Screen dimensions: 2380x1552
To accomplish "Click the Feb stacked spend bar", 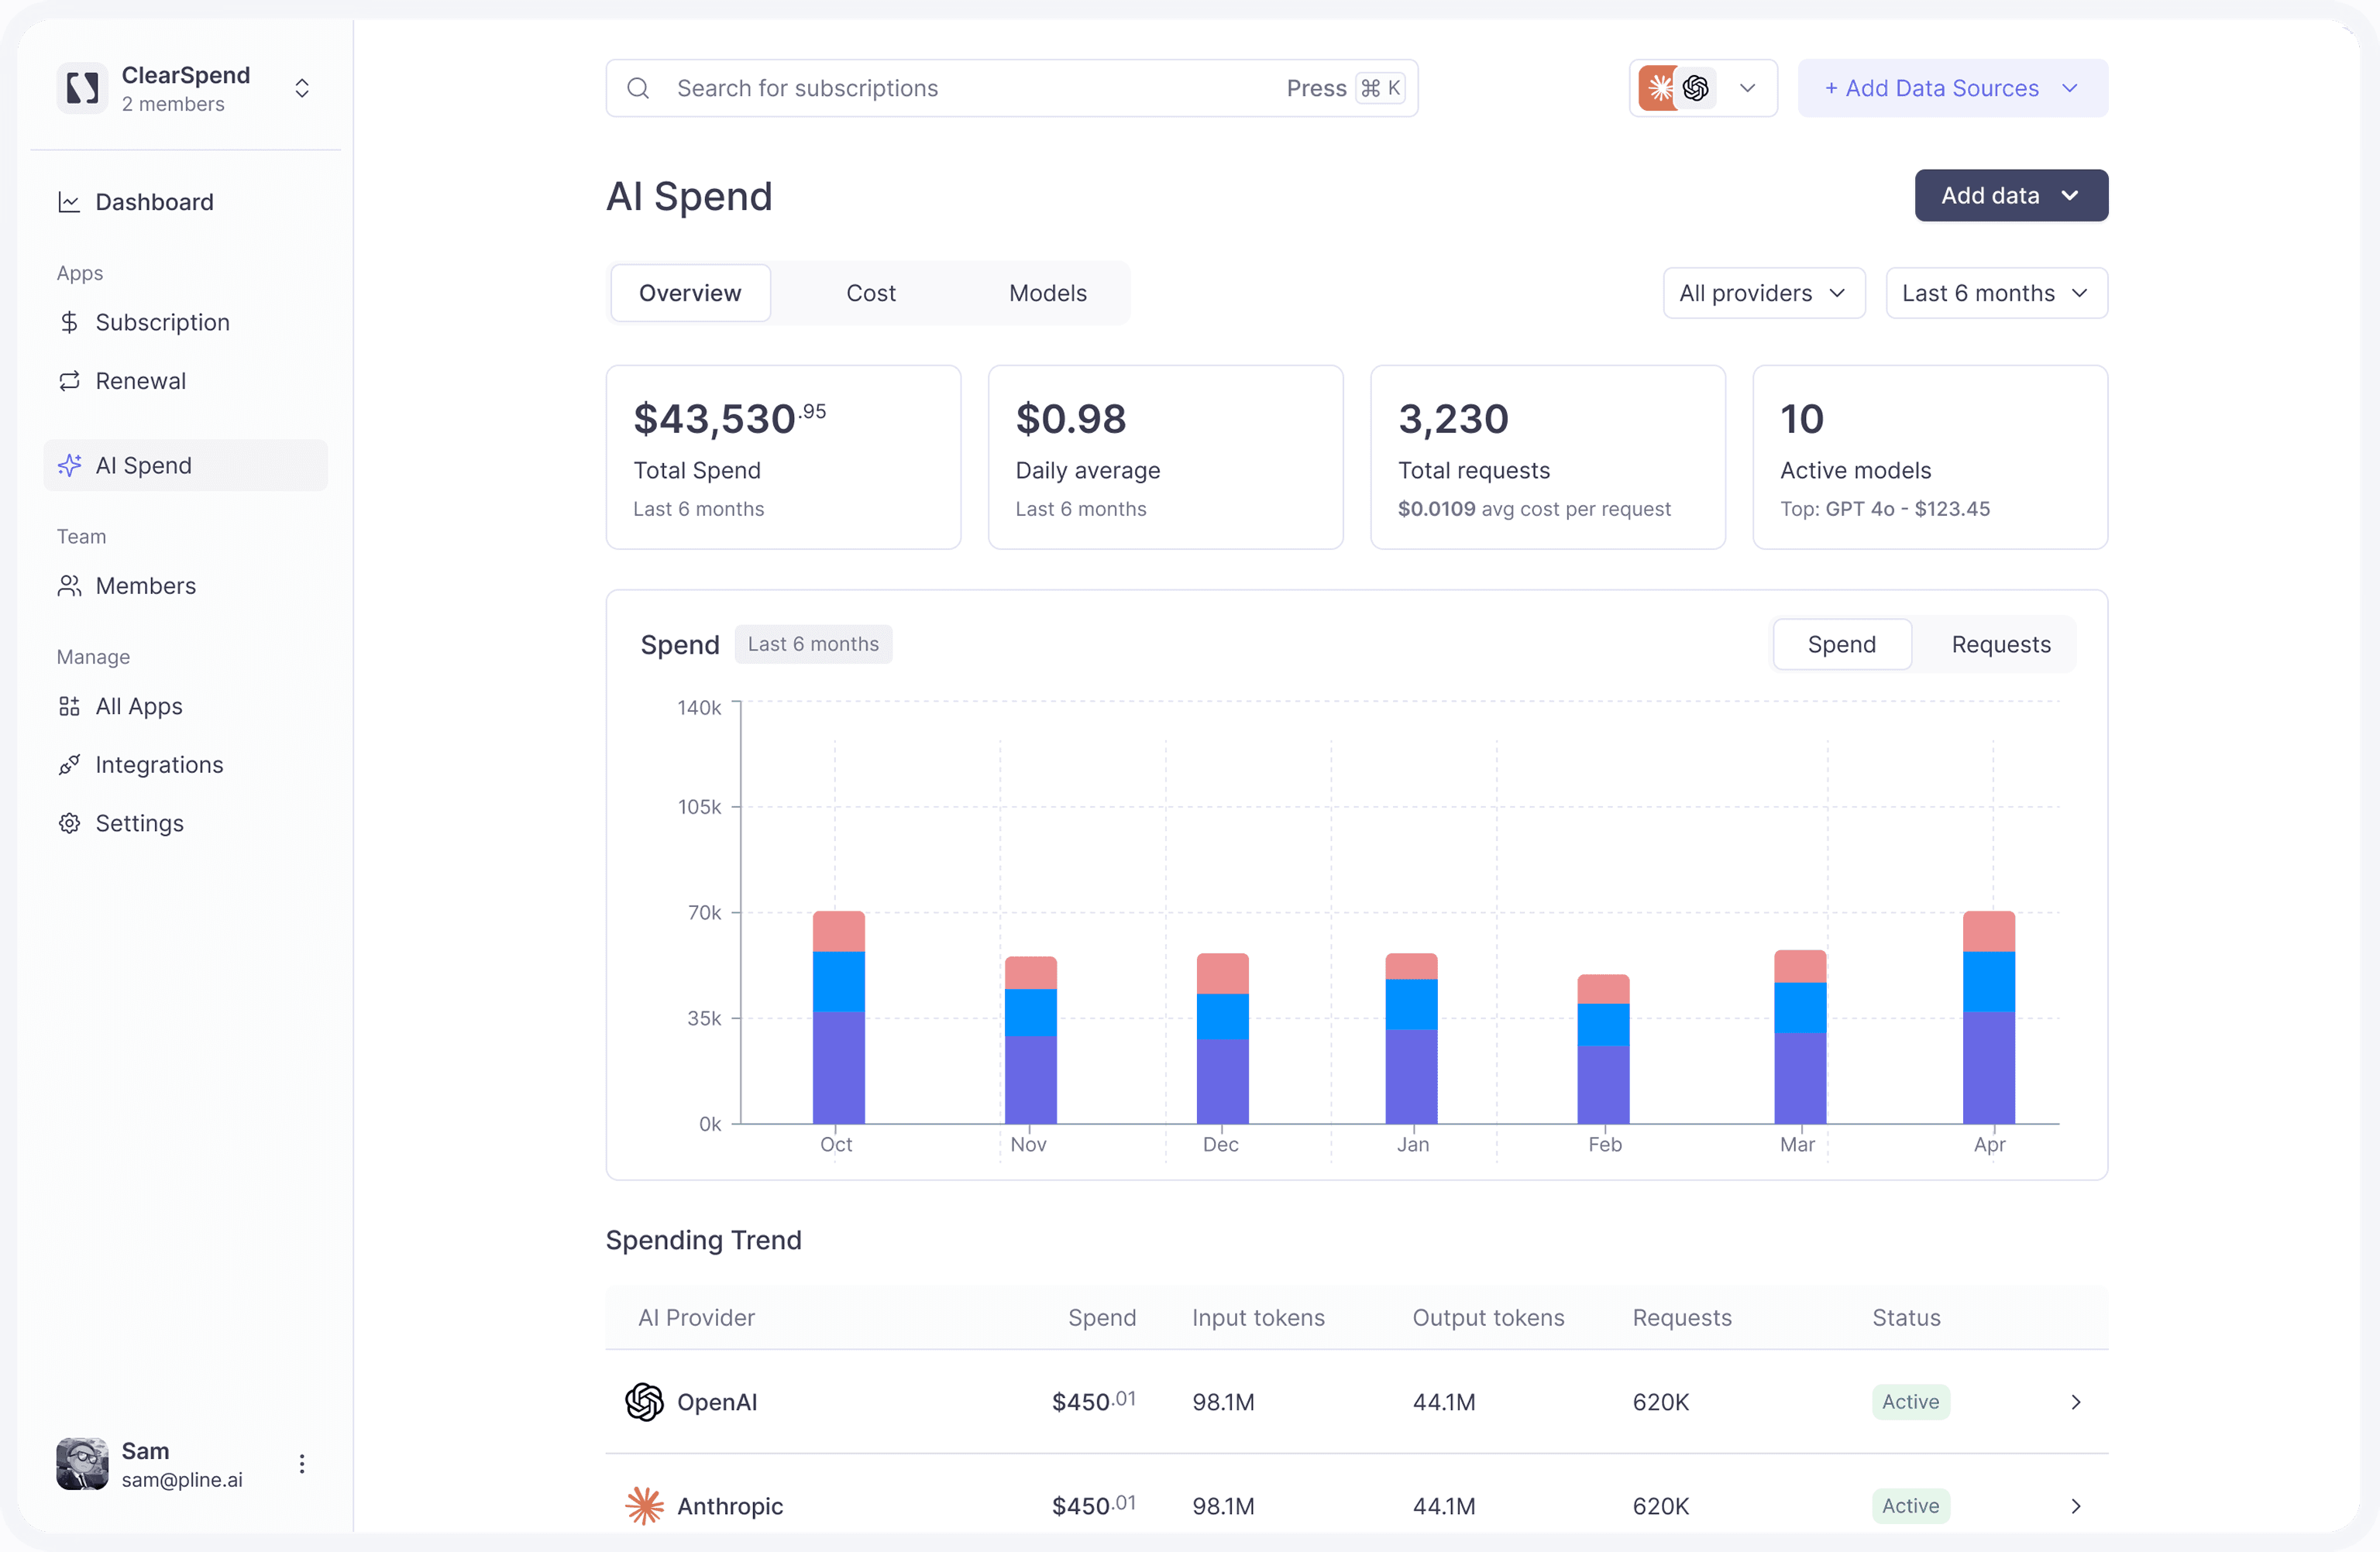I will pyautogui.click(x=1603, y=1049).
